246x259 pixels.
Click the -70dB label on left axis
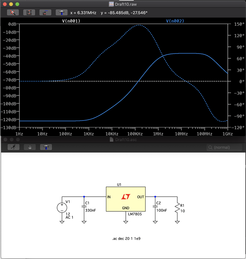coord(10,80)
